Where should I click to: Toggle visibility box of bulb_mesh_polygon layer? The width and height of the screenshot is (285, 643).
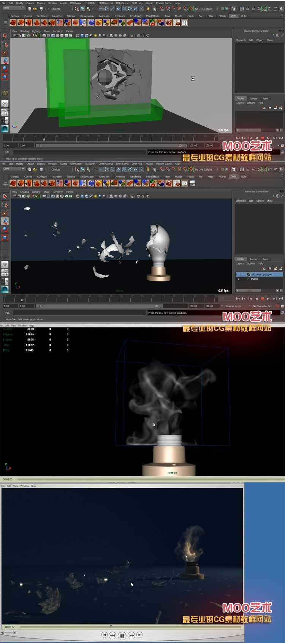[x=238, y=274]
